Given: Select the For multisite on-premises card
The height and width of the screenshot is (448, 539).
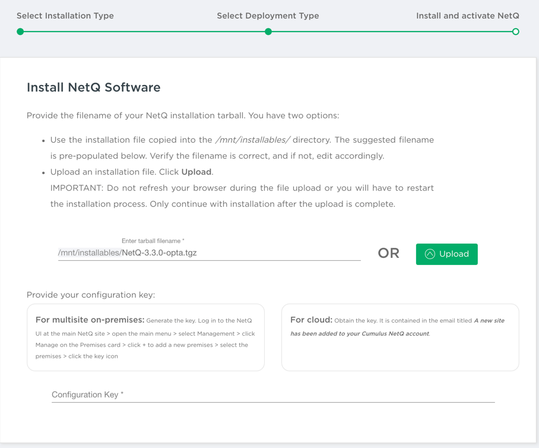Looking at the screenshot, I should [145, 337].
